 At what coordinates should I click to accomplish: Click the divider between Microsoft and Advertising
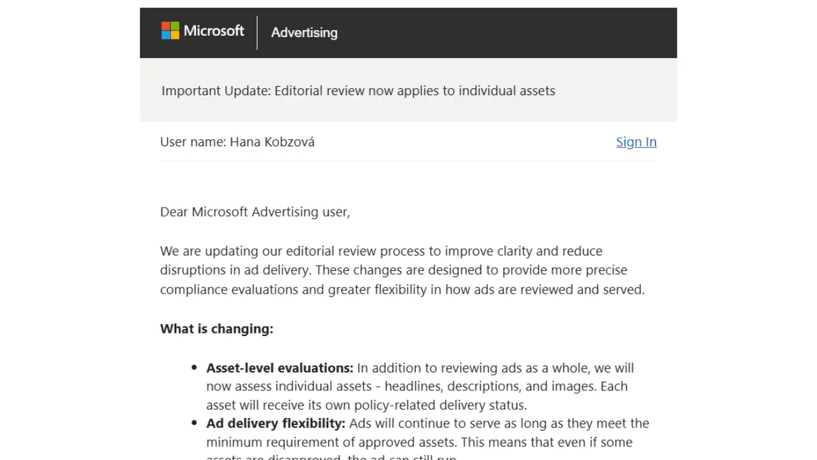point(257,33)
